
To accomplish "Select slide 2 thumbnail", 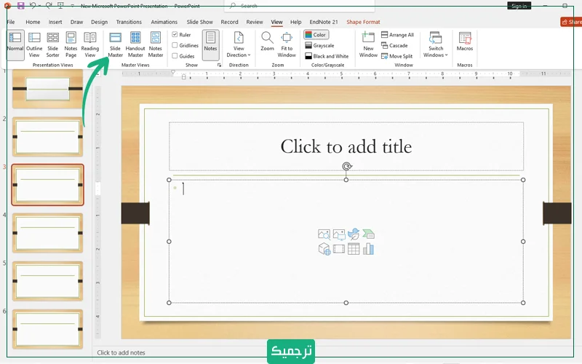I will tap(47, 136).
